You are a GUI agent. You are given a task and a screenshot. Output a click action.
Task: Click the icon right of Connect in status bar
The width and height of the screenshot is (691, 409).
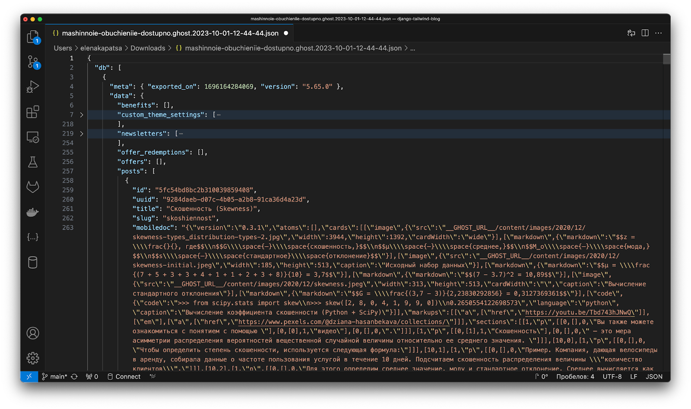pos(152,377)
